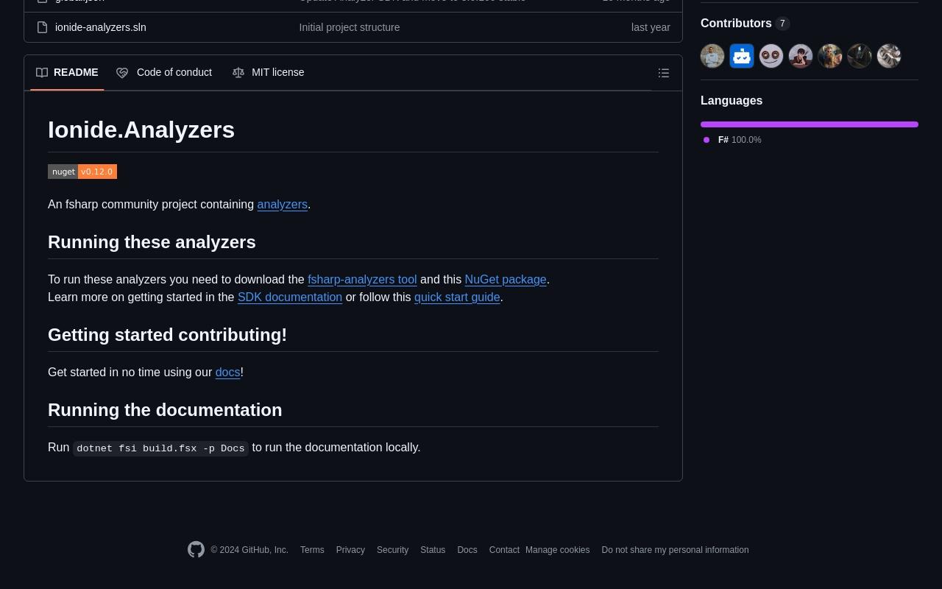Open the SDK documentation link
Image resolution: width=942 pixels, height=589 pixels.
pos(290,297)
